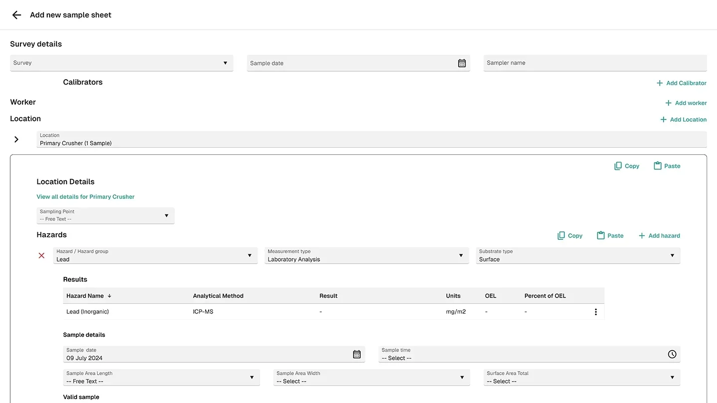Copy the Location Details section
This screenshot has height=403, width=717.
pos(627,166)
